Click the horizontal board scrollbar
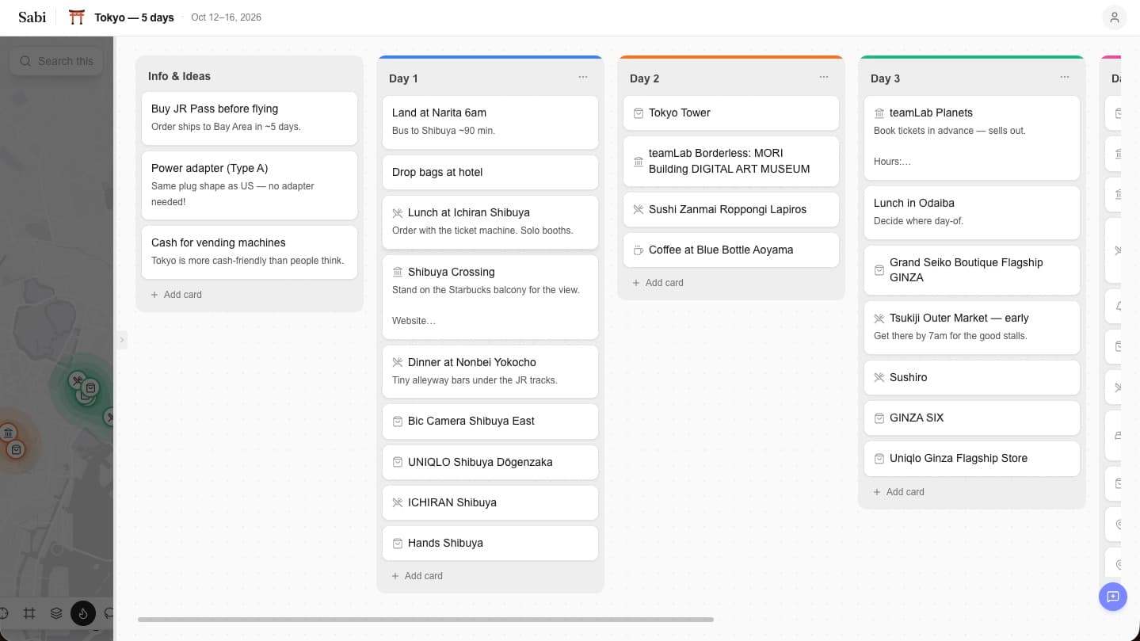 click(425, 620)
